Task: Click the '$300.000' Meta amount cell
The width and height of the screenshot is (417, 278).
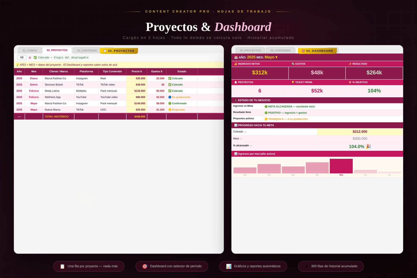Action: 360,138
